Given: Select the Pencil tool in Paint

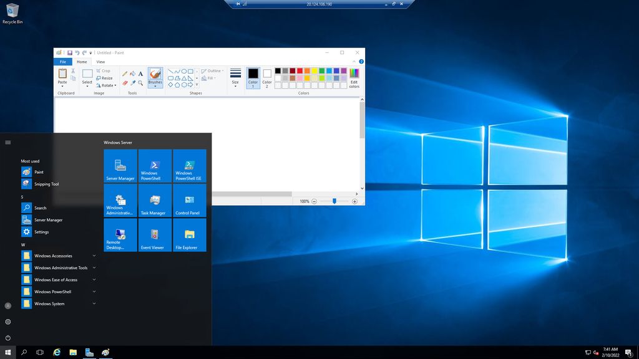Looking at the screenshot, I should (x=124, y=74).
